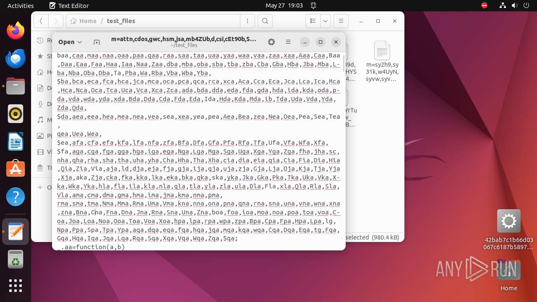Click the Text Editor vertical scrollbar

344,63
